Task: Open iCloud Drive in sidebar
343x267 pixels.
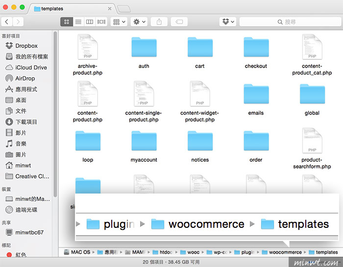Action: (x=26, y=68)
